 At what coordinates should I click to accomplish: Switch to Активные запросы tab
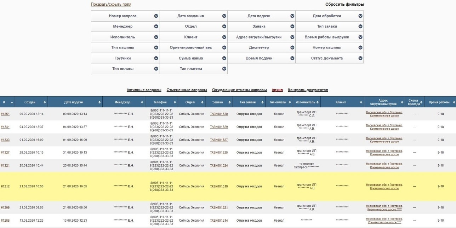point(144,90)
